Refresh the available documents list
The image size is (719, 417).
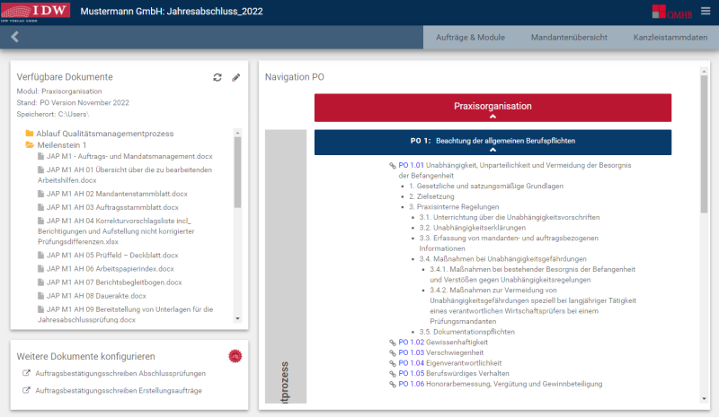click(217, 77)
